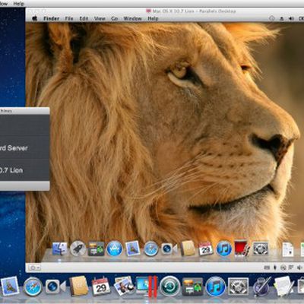Image resolution: width=304 pixels, height=304 pixels.
Task: Open volume control in guest menu bar
Action: click(291, 18)
